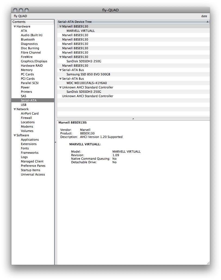The image size is (221, 280).
Task: Select SAS in the sidebar
Action: [24, 96]
